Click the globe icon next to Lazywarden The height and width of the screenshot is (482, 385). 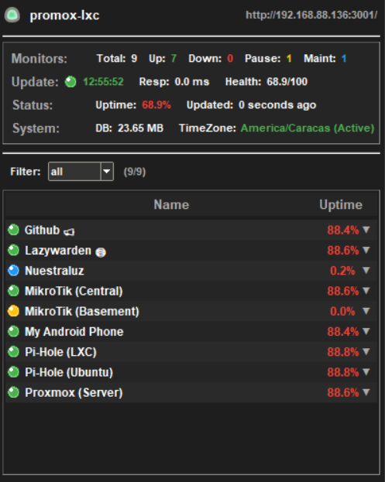click(101, 252)
